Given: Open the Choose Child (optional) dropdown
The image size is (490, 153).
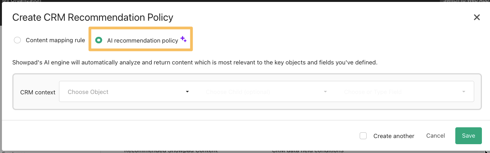Looking at the screenshot, I should [266, 92].
